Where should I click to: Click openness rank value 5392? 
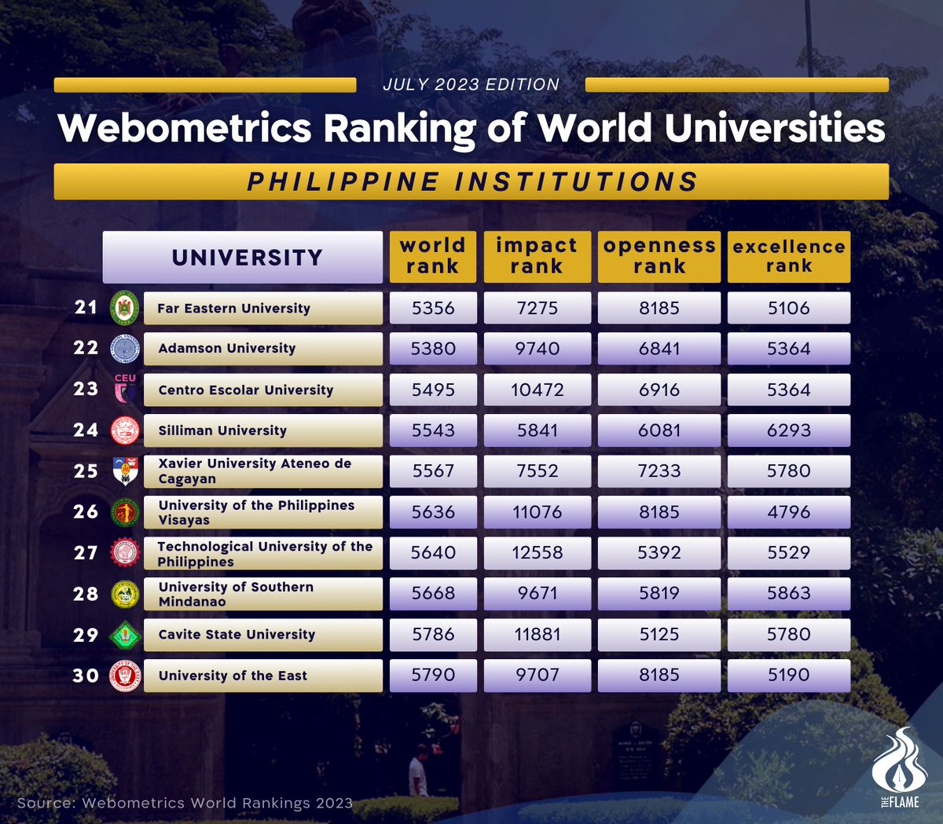[659, 553]
